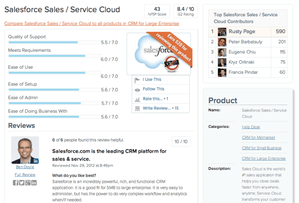299x203 pixels.
Task: Share the review via the Facebook icon
Action: pos(16,182)
